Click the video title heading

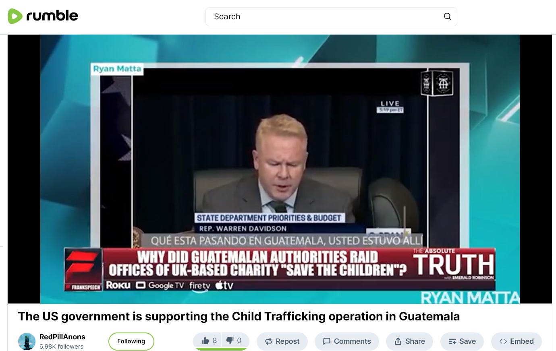(239, 316)
